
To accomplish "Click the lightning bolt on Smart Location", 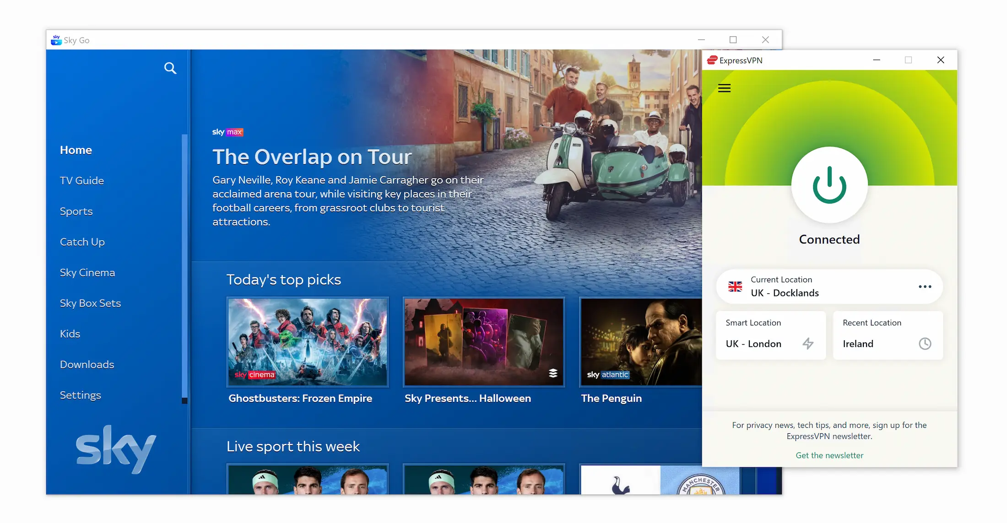I will pyautogui.click(x=808, y=344).
